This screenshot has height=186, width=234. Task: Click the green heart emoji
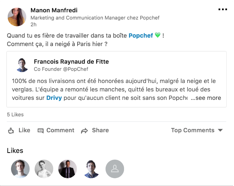pos(158,36)
